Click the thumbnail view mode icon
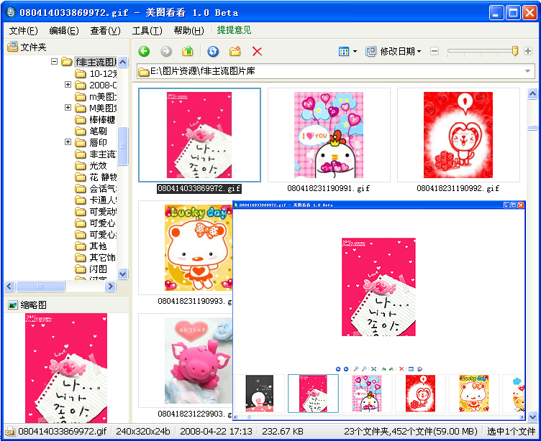The image size is (541, 441). (344, 52)
